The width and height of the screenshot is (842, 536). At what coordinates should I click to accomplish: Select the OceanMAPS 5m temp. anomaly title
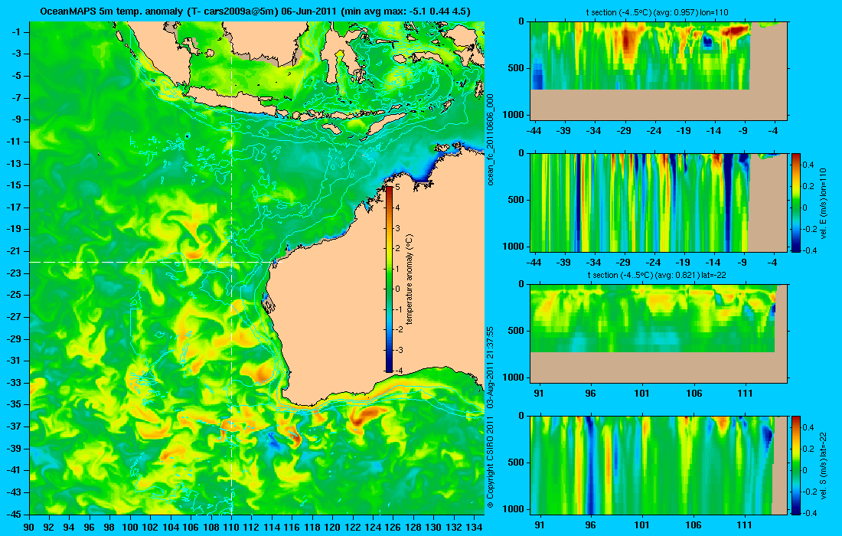(256, 11)
